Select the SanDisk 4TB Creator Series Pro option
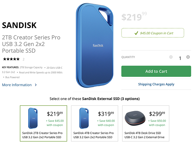 (x=95, y=123)
